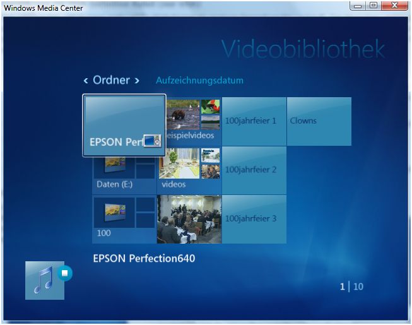Open the Beispielvideos folder tile
Screen dimensions: 412x325
point(194,121)
